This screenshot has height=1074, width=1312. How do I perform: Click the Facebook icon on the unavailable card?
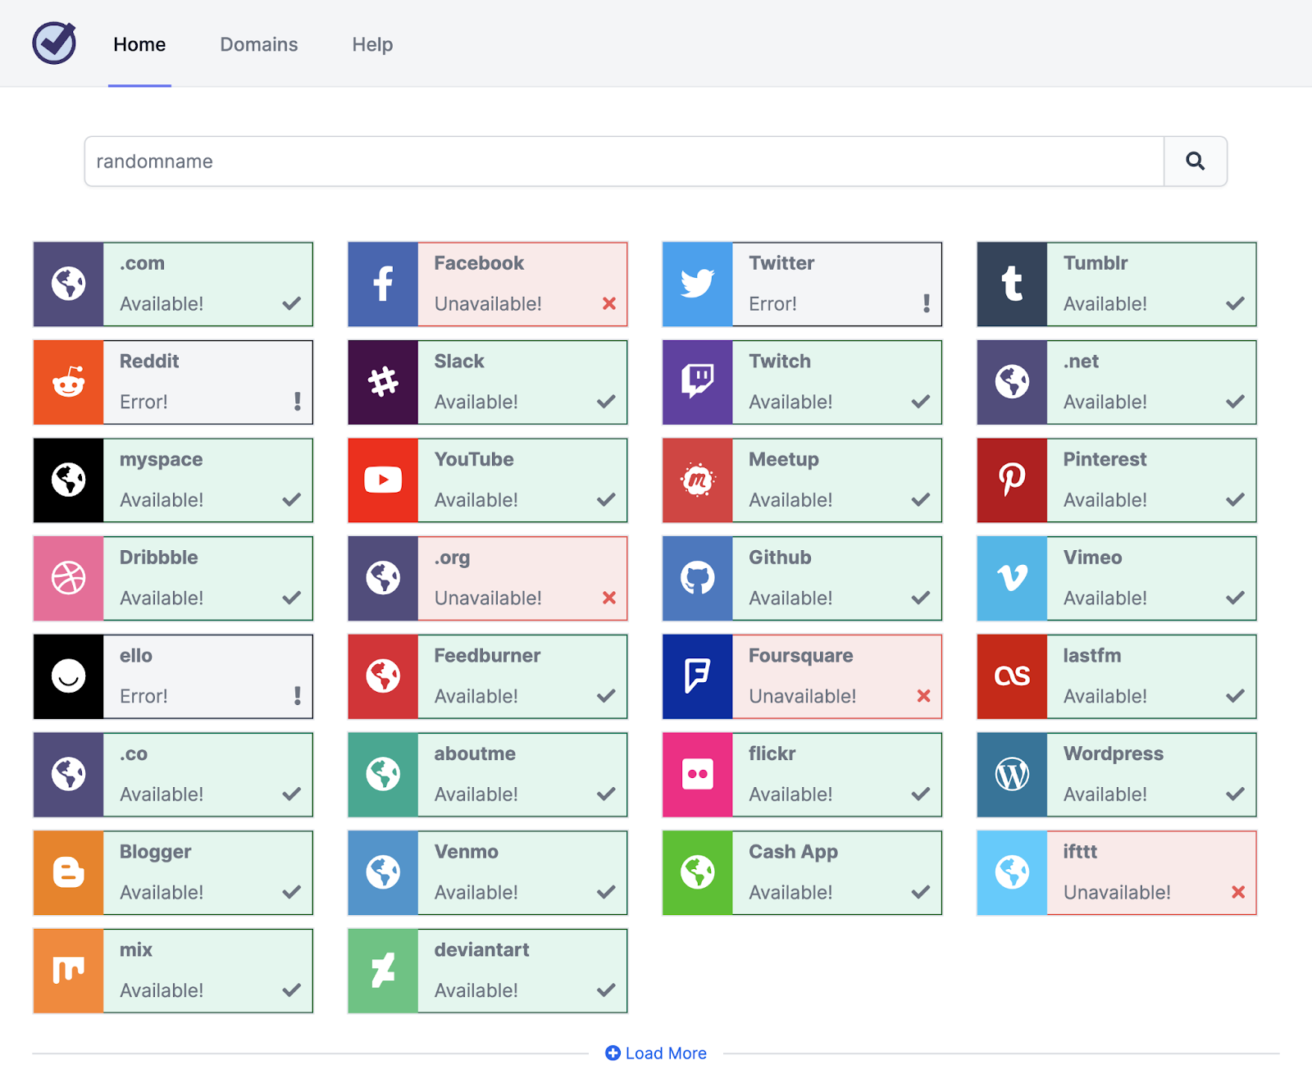[382, 284]
